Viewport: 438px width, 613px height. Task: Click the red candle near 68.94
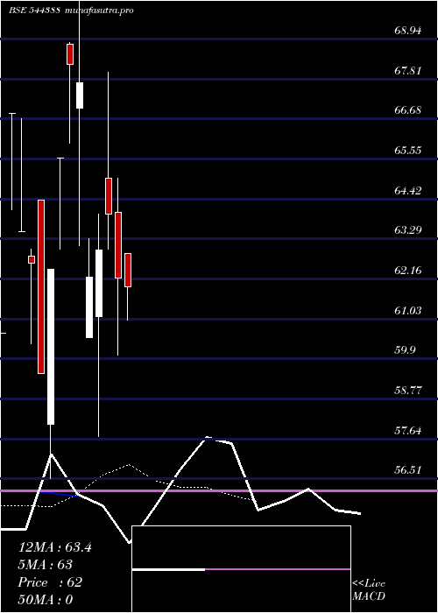point(70,54)
